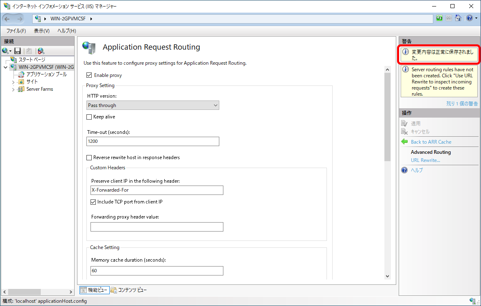Expand the Server Farms tree node
The width and height of the screenshot is (481, 306).
(13, 90)
